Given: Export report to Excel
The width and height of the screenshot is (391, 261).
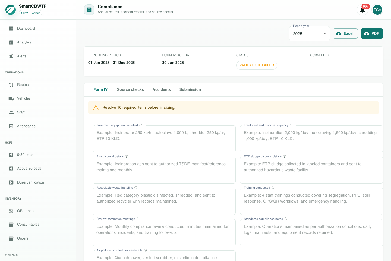Looking at the screenshot, I should [x=345, y=33].
